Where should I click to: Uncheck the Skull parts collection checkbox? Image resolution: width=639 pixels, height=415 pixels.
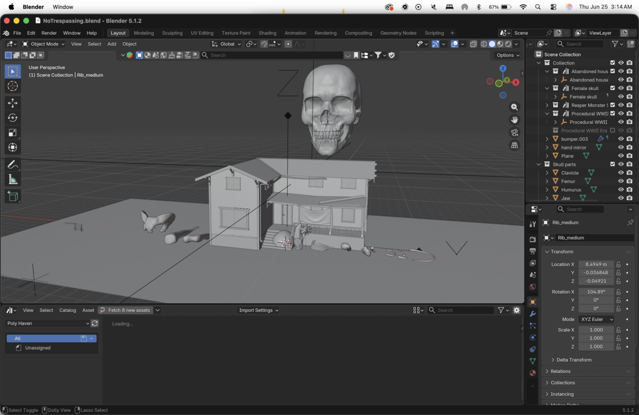point(613,164)
